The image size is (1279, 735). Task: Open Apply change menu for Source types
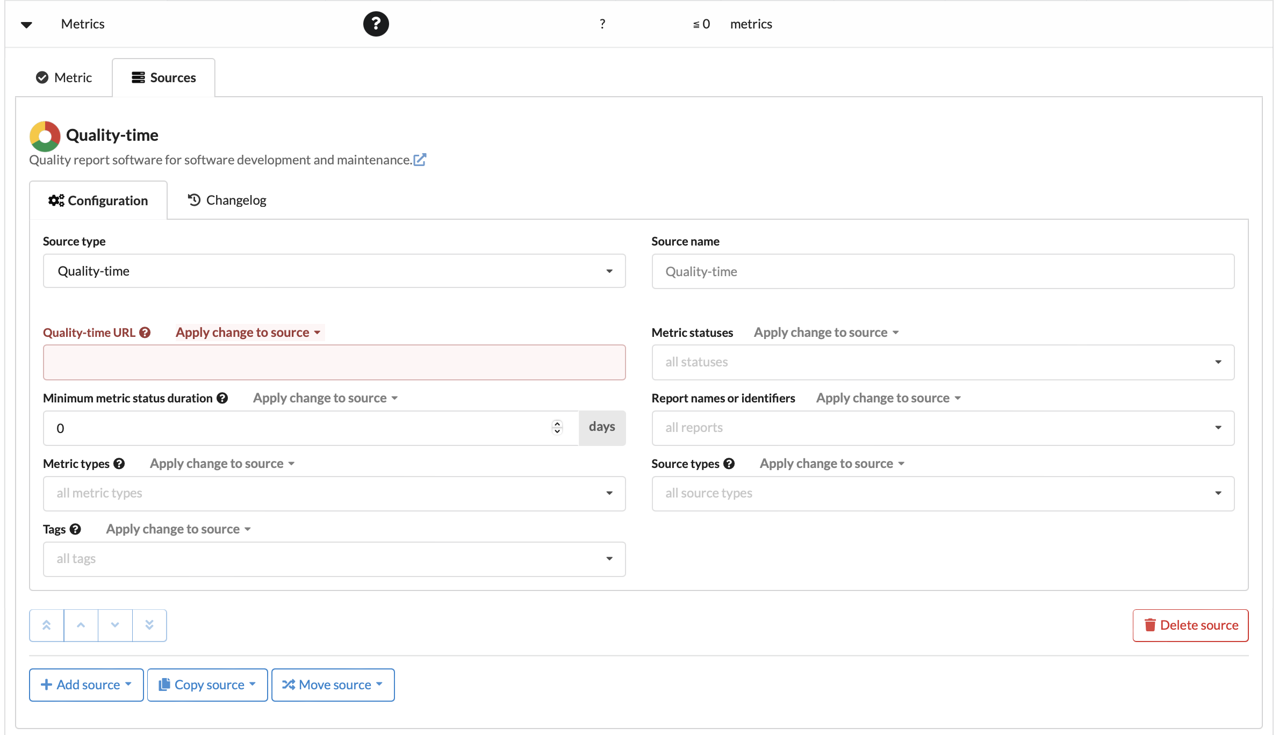[x=832, y=464]
